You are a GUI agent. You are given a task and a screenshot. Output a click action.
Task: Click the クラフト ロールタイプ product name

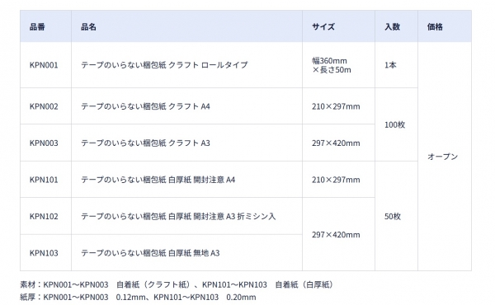[x=164, y=65]
